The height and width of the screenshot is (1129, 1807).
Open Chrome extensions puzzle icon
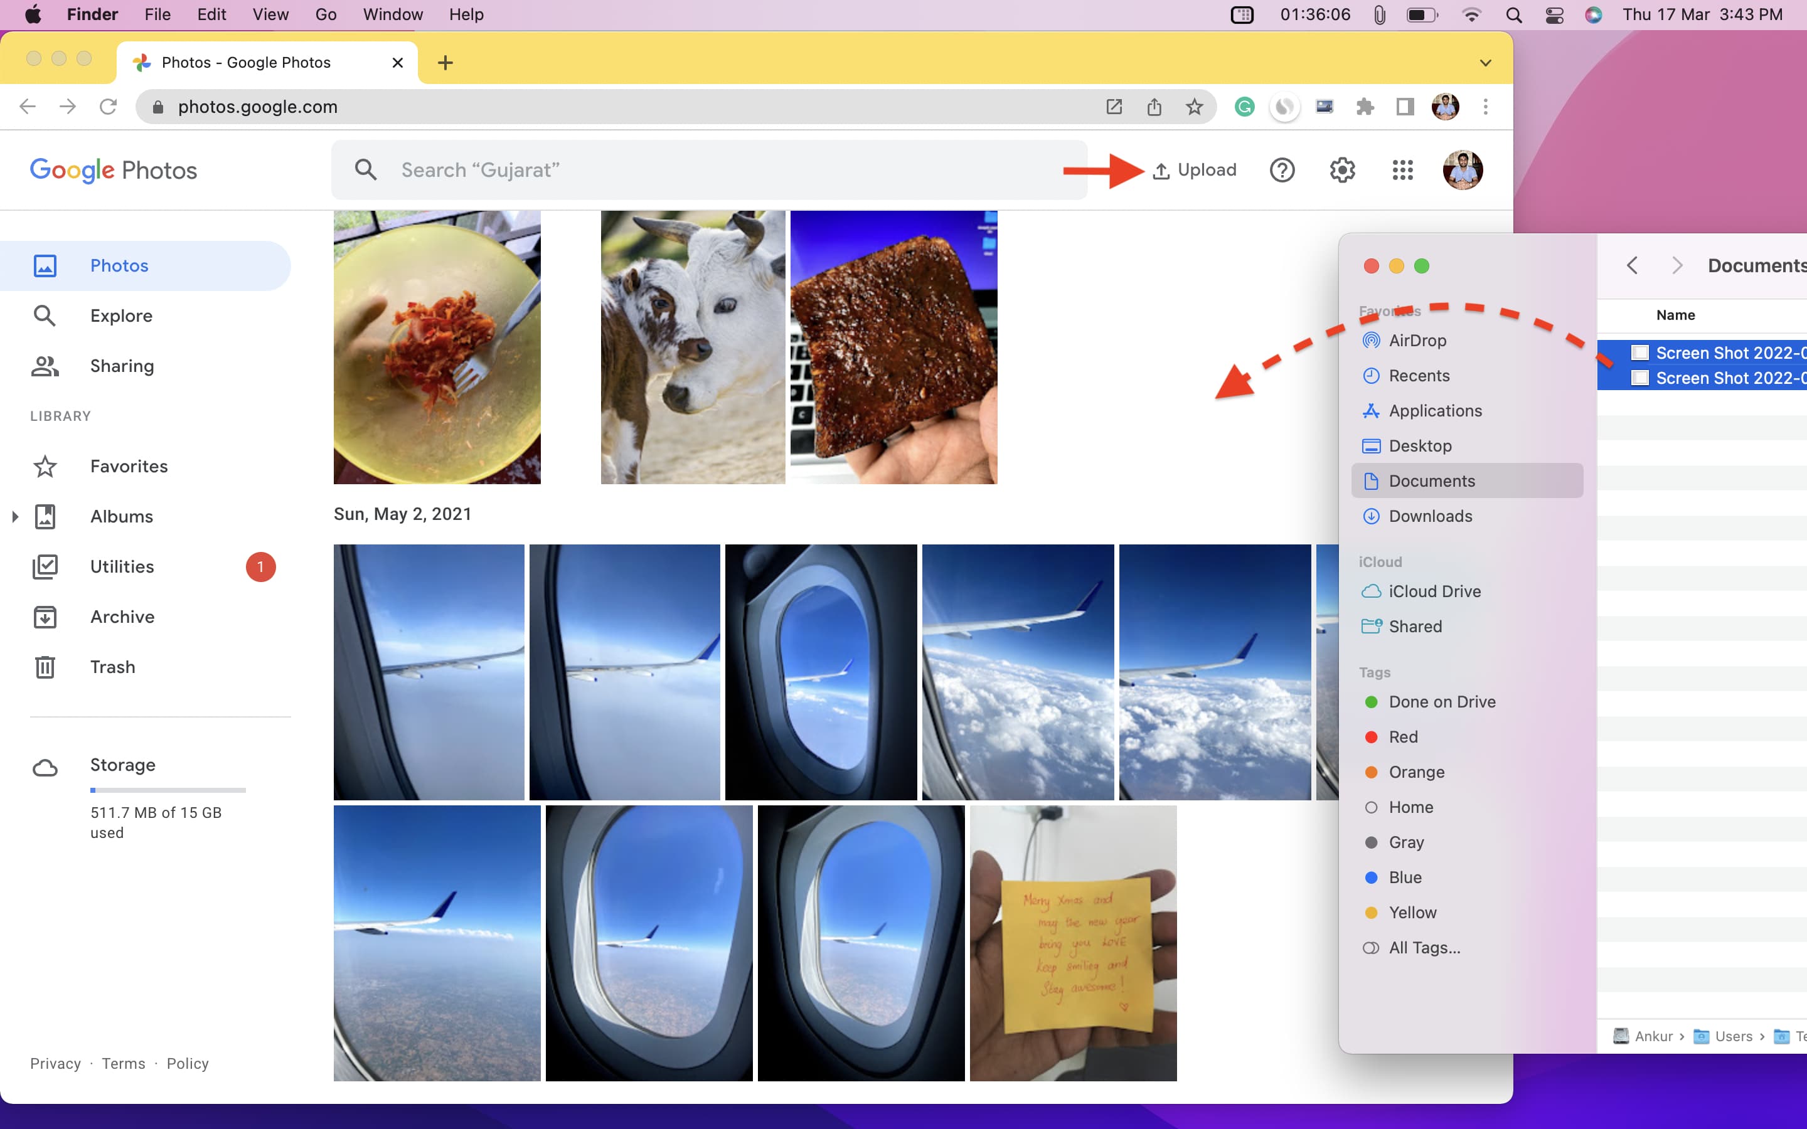point(1365,107)
